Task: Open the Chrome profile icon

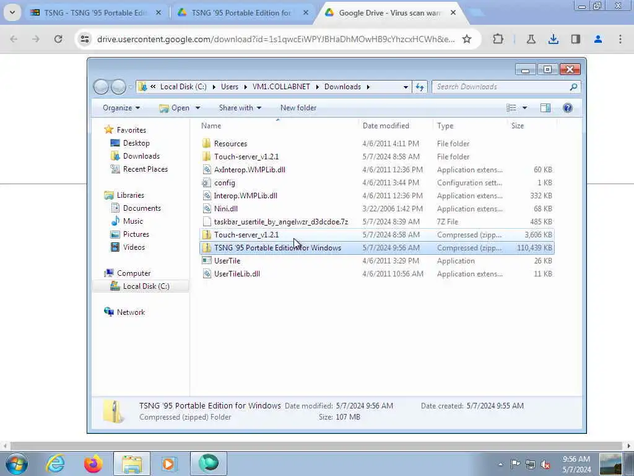Action: click(598, 39)
